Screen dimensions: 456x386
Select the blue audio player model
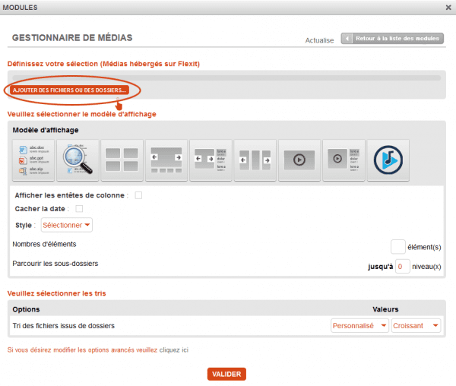(388, 160)
